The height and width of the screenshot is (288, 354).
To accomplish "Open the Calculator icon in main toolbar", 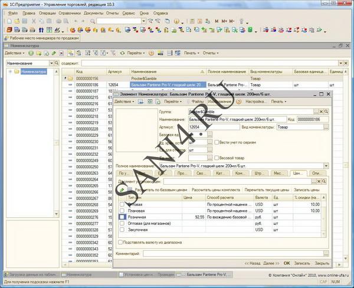I will 192,21.
